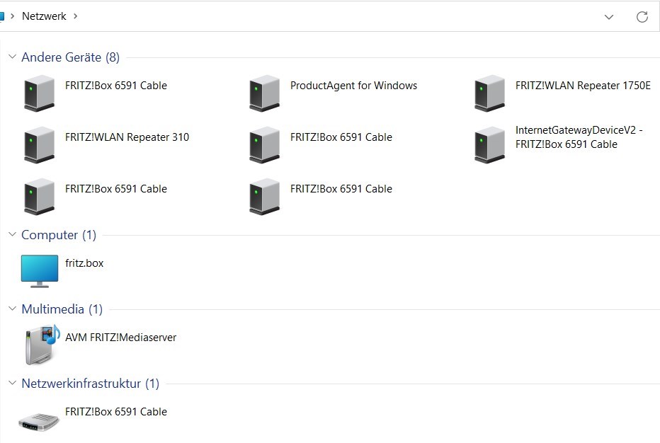Collapse the Multimedia group chevron

(12, 309)
